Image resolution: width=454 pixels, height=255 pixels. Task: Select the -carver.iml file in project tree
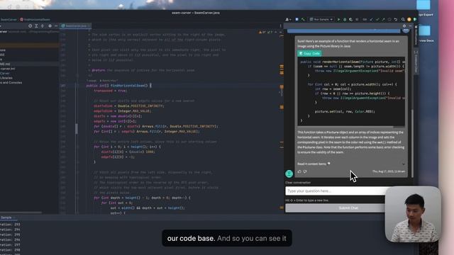coord(8,69)
